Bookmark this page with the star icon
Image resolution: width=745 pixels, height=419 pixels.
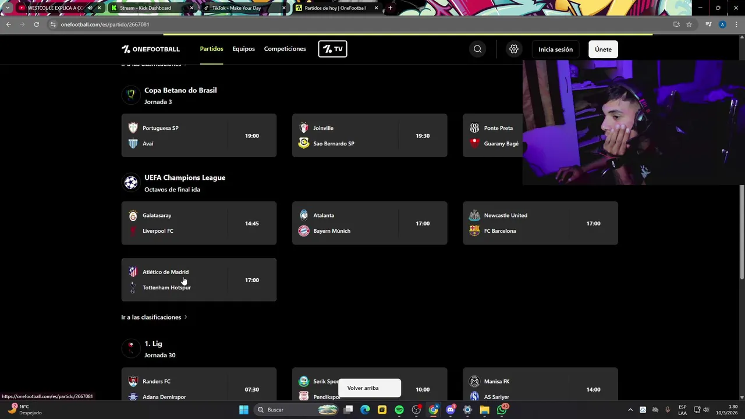click(689, 24)
